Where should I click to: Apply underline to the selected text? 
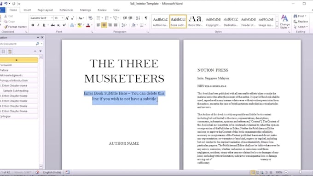coord(44,25)
